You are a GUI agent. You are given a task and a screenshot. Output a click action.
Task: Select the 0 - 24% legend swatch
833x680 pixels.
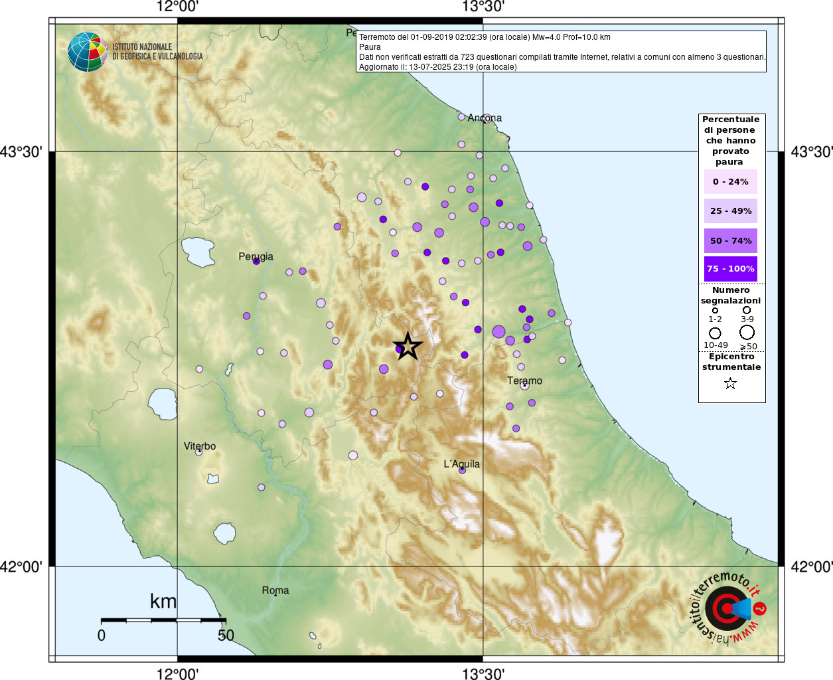tap(730, 181)
